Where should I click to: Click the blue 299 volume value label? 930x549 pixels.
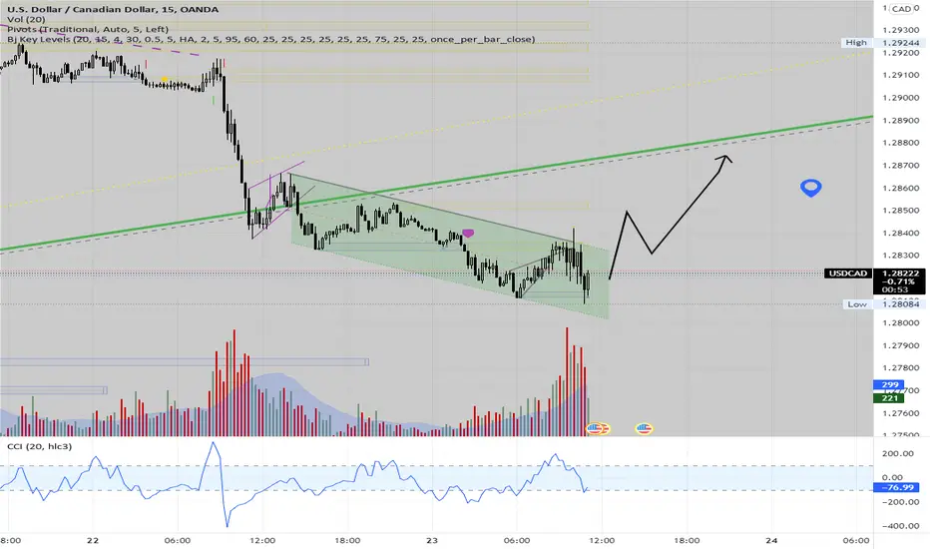[888, 384]
